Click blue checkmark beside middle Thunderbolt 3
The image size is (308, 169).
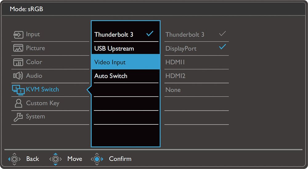[150, 34]
